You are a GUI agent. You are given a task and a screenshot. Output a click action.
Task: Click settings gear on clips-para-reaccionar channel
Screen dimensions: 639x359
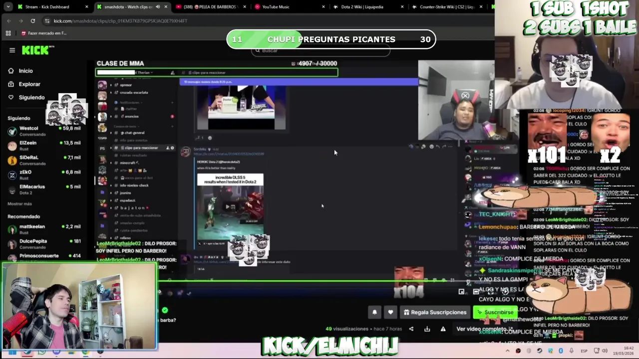tap(172, 148)
